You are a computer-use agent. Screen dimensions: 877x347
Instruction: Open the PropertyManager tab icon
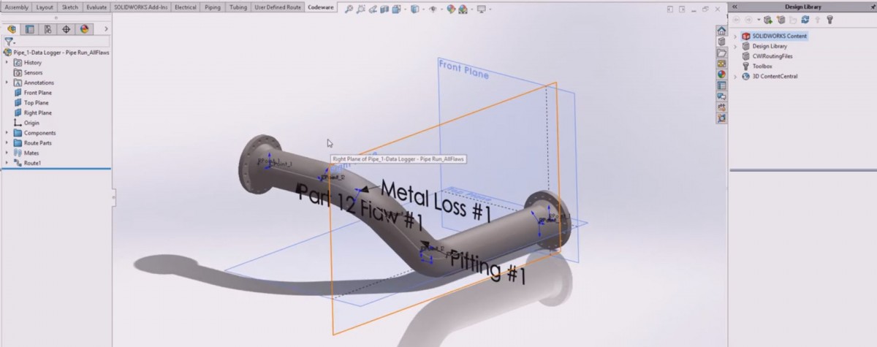[30, 29]
